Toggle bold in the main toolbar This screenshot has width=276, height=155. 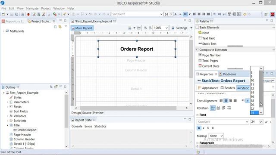[185, 14]
